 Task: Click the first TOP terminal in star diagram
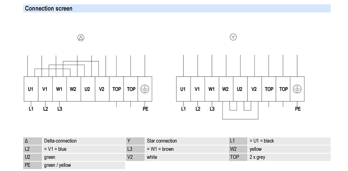coord(269,89)
